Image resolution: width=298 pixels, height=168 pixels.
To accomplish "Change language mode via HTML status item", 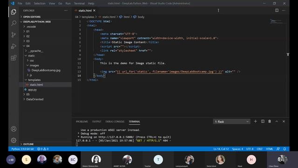I will [x=269, y=149].
